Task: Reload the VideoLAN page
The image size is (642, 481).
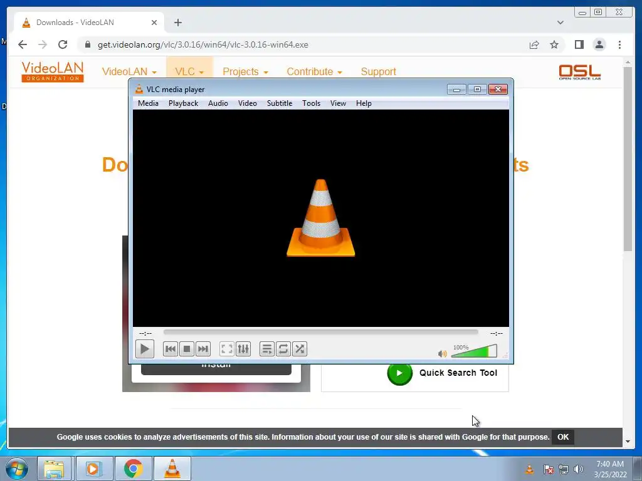Action: point(63,44)
